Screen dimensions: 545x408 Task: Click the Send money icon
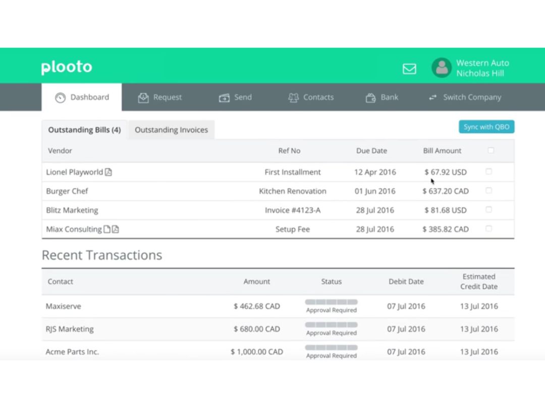pyautogui.click(x=224, y=98)
